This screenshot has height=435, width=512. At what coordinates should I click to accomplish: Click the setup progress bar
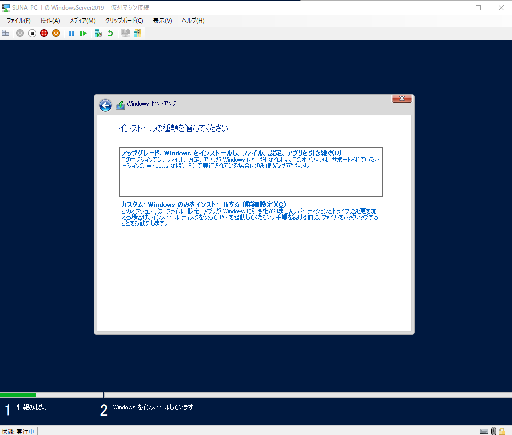tap(256, 395)
